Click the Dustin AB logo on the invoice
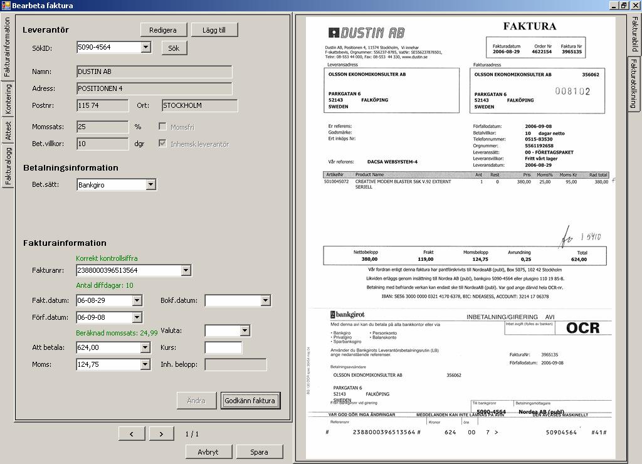The image size is (642, 464). [x=366, y=33]
